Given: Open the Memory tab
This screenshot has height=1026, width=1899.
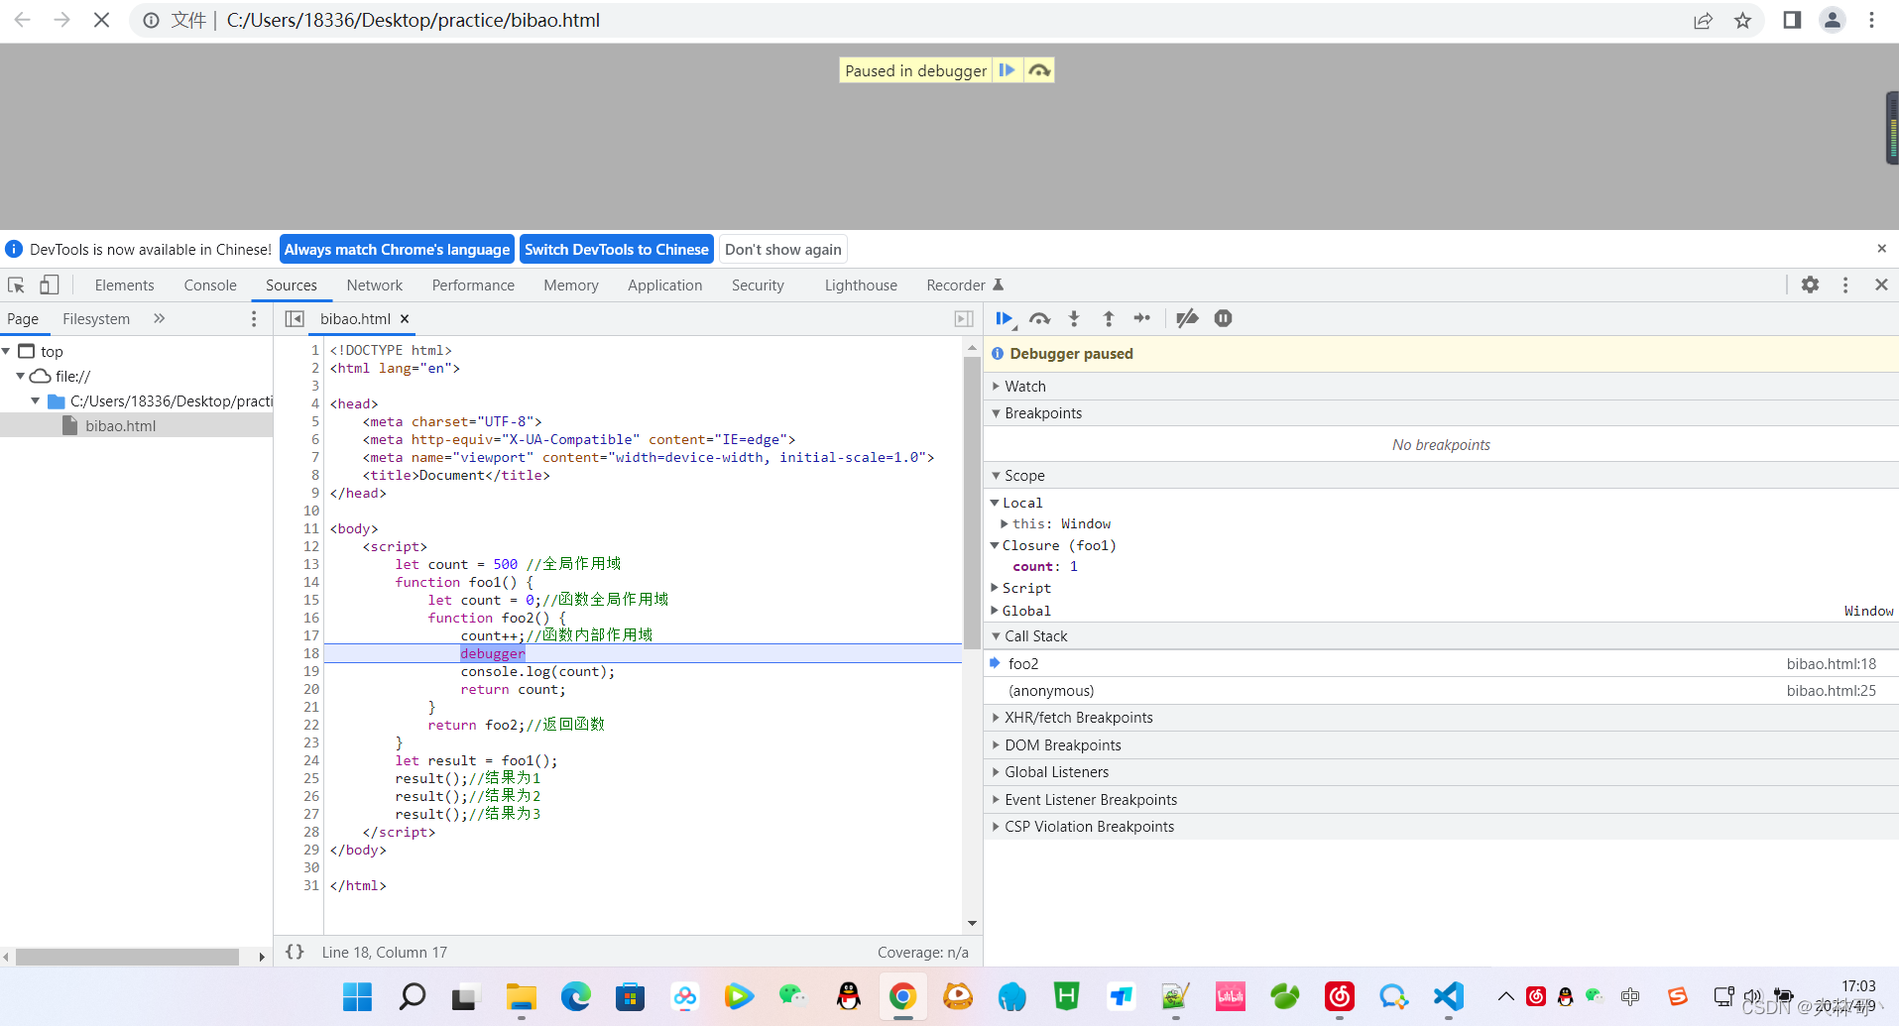Looking at the screenshot, I should [571, 285].
